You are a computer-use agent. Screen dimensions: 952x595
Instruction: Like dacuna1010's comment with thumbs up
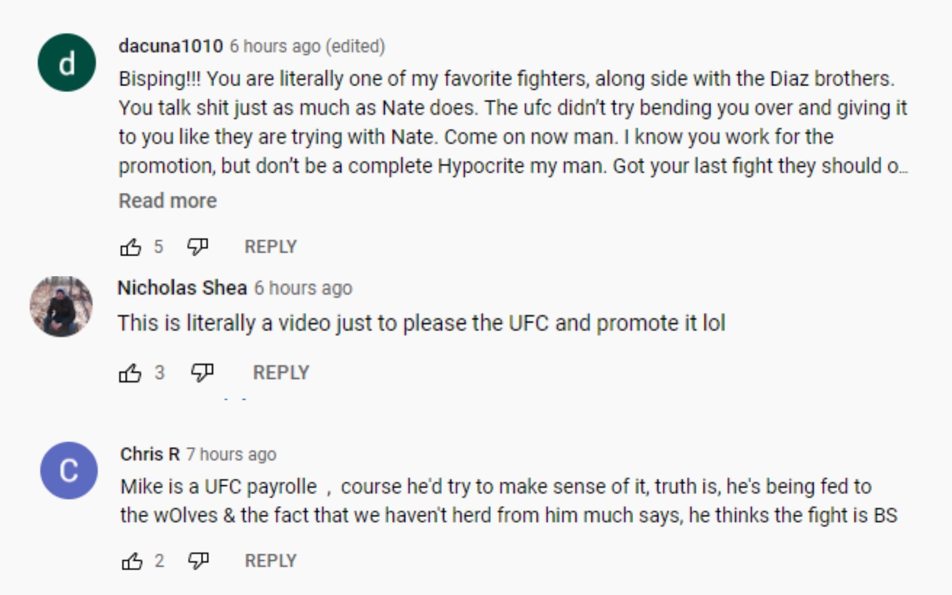pyautogui.click(x=131, y=246)
